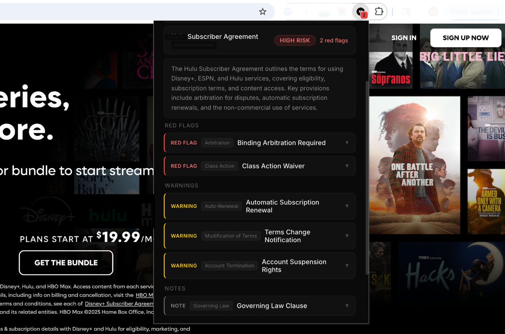Screen dimensions: 505x334
Task: Open The Devil Is Busy poster
Action: [486, 128]
